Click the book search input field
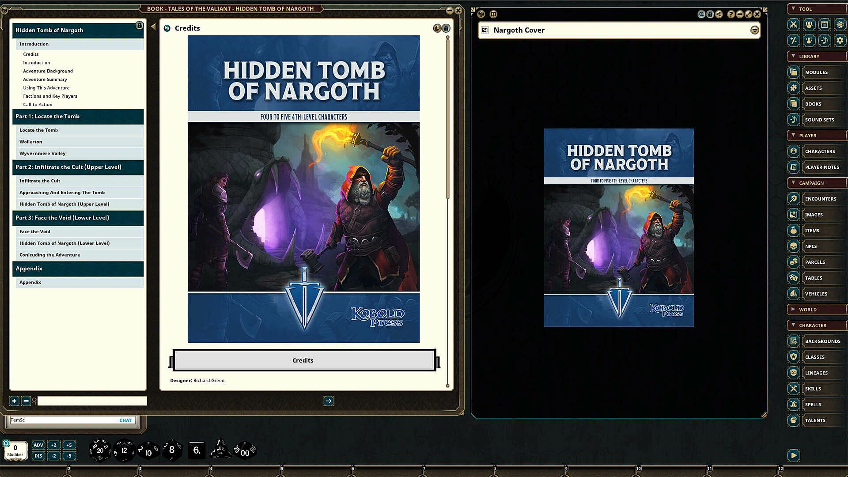 tap(92, 401)
